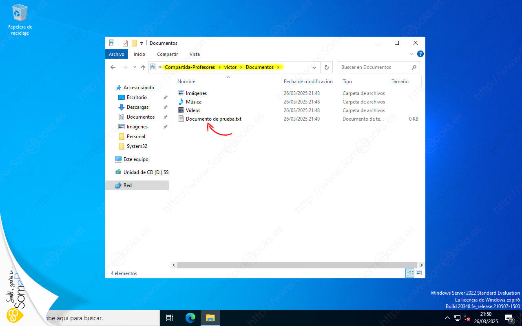This screenshot has height=326, width=522.
Task: Open the recent locations dropdown arrow
Action: point(134,68)
